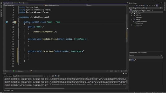Select App.config in Solution Explorer

click(138, 18)
